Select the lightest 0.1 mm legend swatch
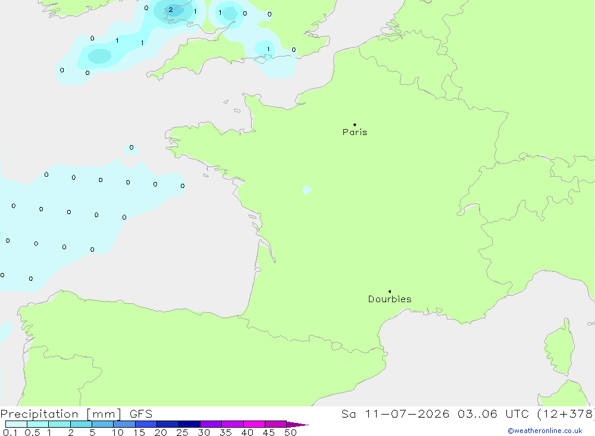Image resolution: width=595 pixels, height=436 pixels. coord(16,424)
